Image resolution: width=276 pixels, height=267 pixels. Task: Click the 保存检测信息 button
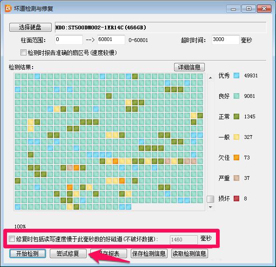tap(149, 253)
